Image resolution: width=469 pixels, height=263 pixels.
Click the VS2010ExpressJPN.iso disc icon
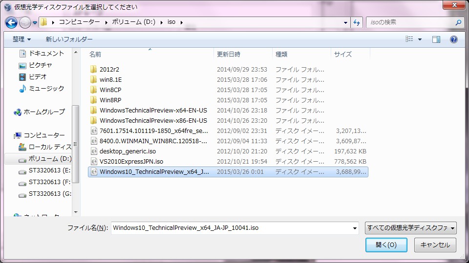coord(94,161)
